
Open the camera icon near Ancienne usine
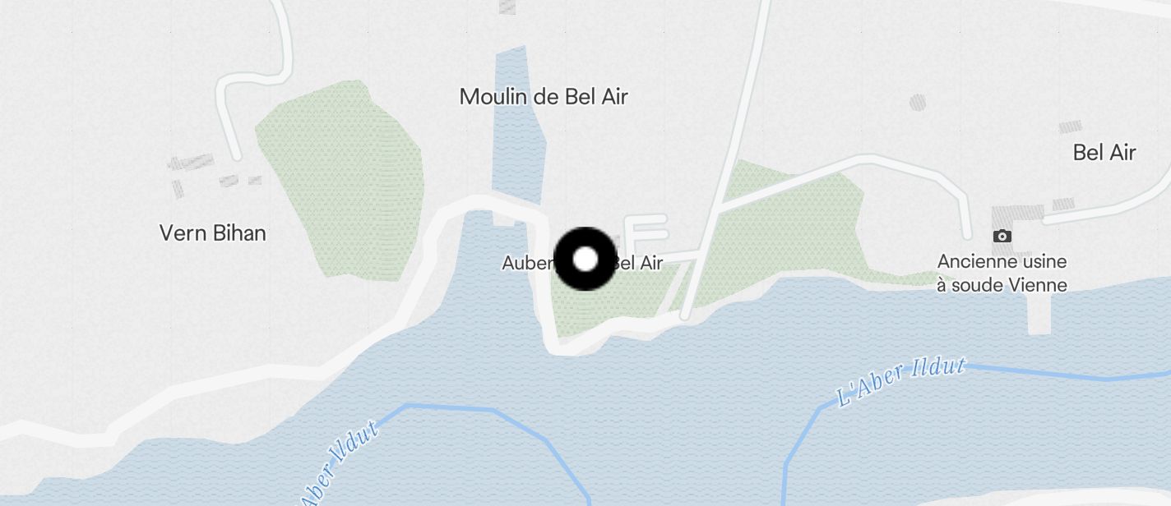[x=1002, y=237]
